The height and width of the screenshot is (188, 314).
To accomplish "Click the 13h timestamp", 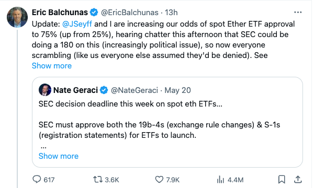I will pyautogui.click(x=171, y=13).
